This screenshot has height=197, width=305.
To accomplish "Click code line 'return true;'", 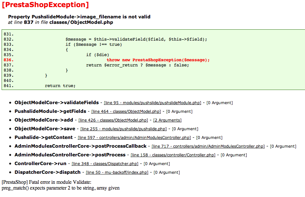I will click(60, 86).
